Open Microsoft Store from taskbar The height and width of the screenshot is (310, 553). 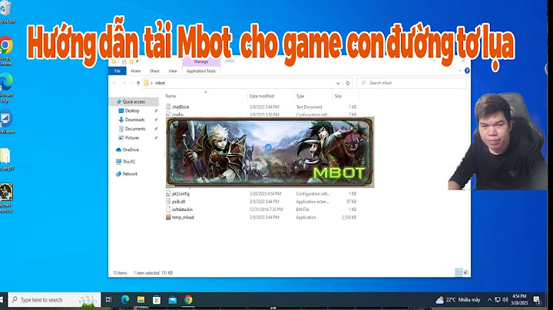(157, 300)
